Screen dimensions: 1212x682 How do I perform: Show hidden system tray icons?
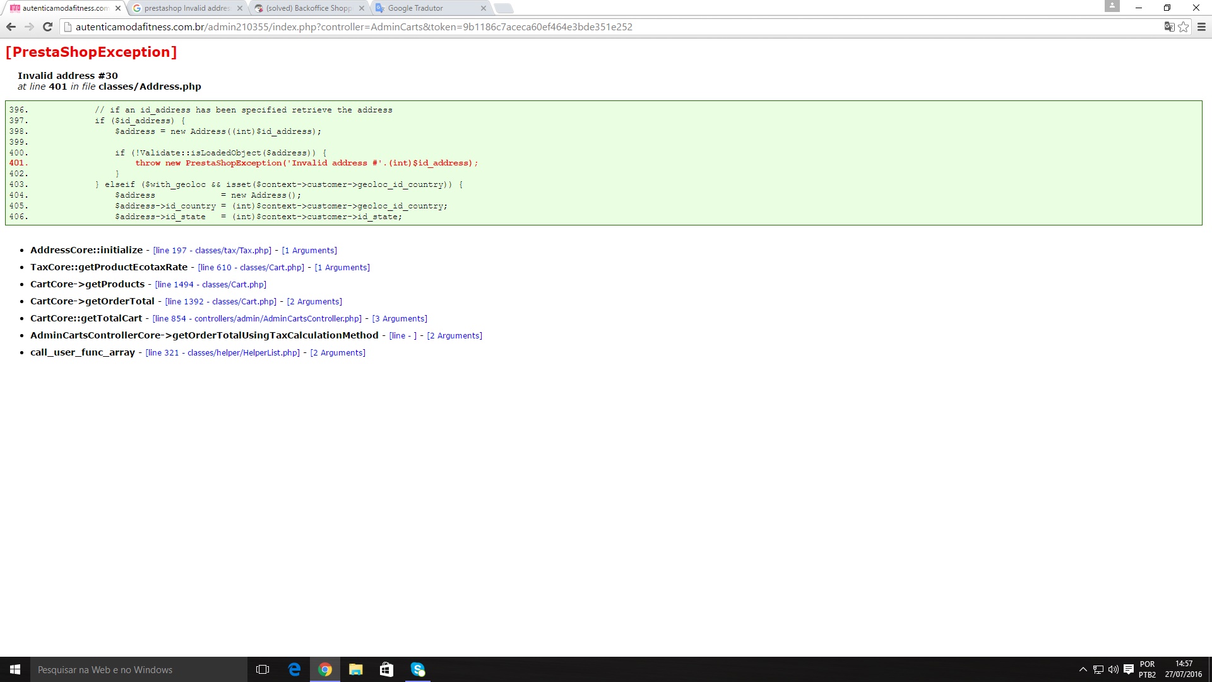coord(1083,669)
